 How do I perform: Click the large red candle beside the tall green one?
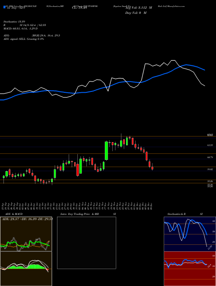pyautogui.click(x=78, y=170)
